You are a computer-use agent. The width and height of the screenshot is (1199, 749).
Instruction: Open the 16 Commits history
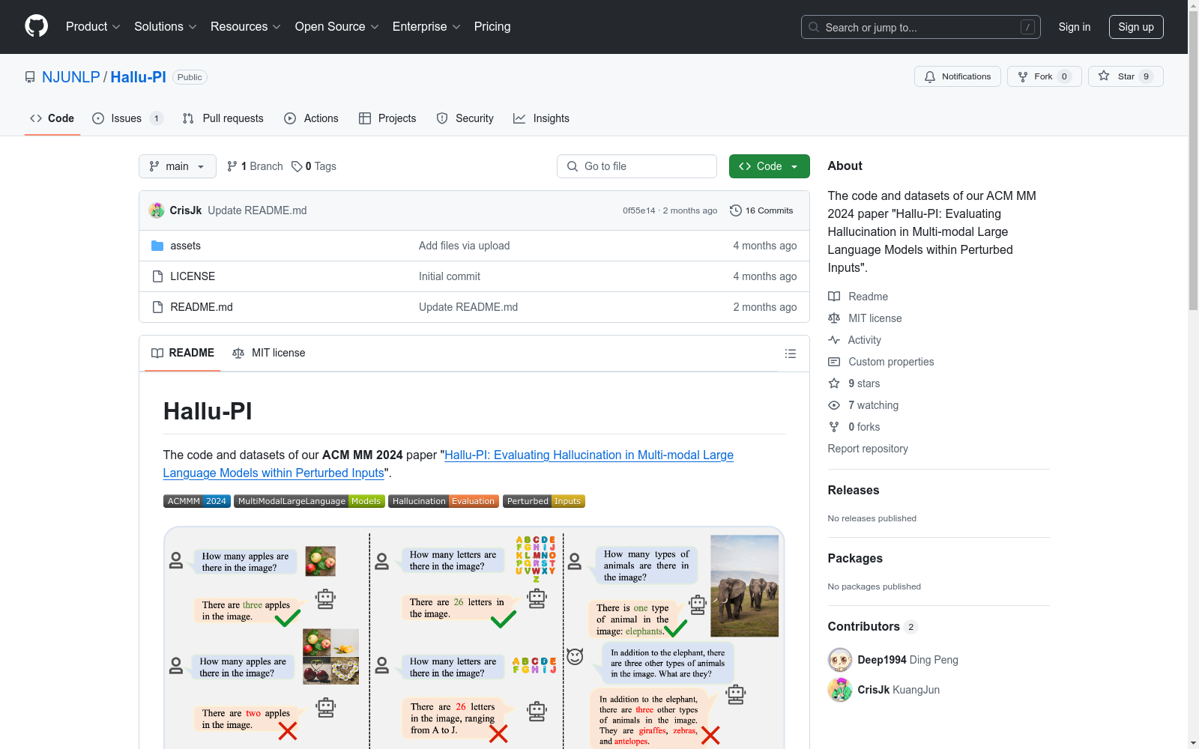[x=761, y=210]
